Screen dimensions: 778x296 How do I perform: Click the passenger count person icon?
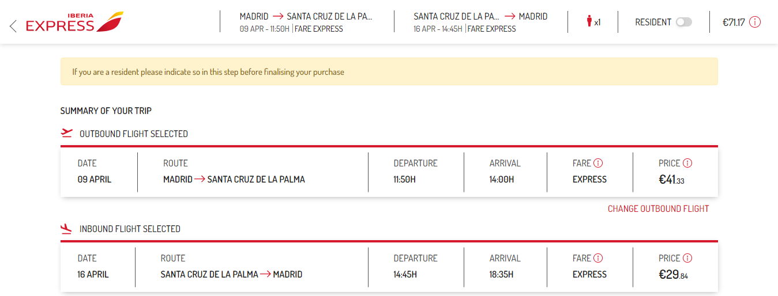click(589, 22)
